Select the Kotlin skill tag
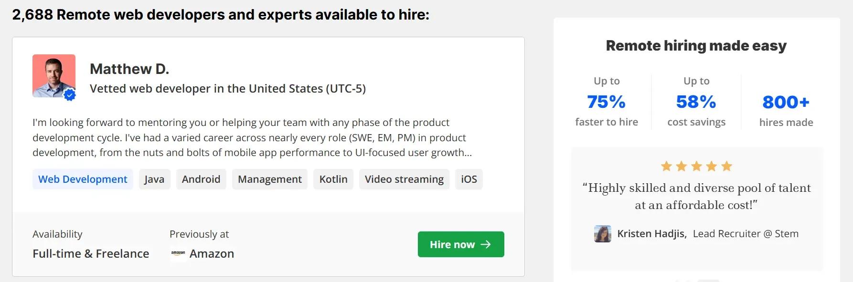The width and height of the screenshot is (853, 282). (333, 179)
